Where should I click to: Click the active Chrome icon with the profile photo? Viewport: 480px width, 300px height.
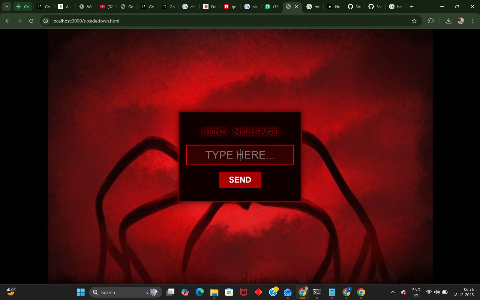point(302,292)
